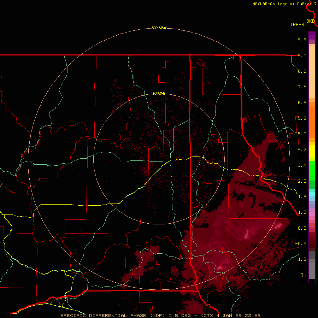Pick the purple swatch atop the color scale
Image resolution: width=318 pixels, height=318 pixels.
click(x=312, y=35)
